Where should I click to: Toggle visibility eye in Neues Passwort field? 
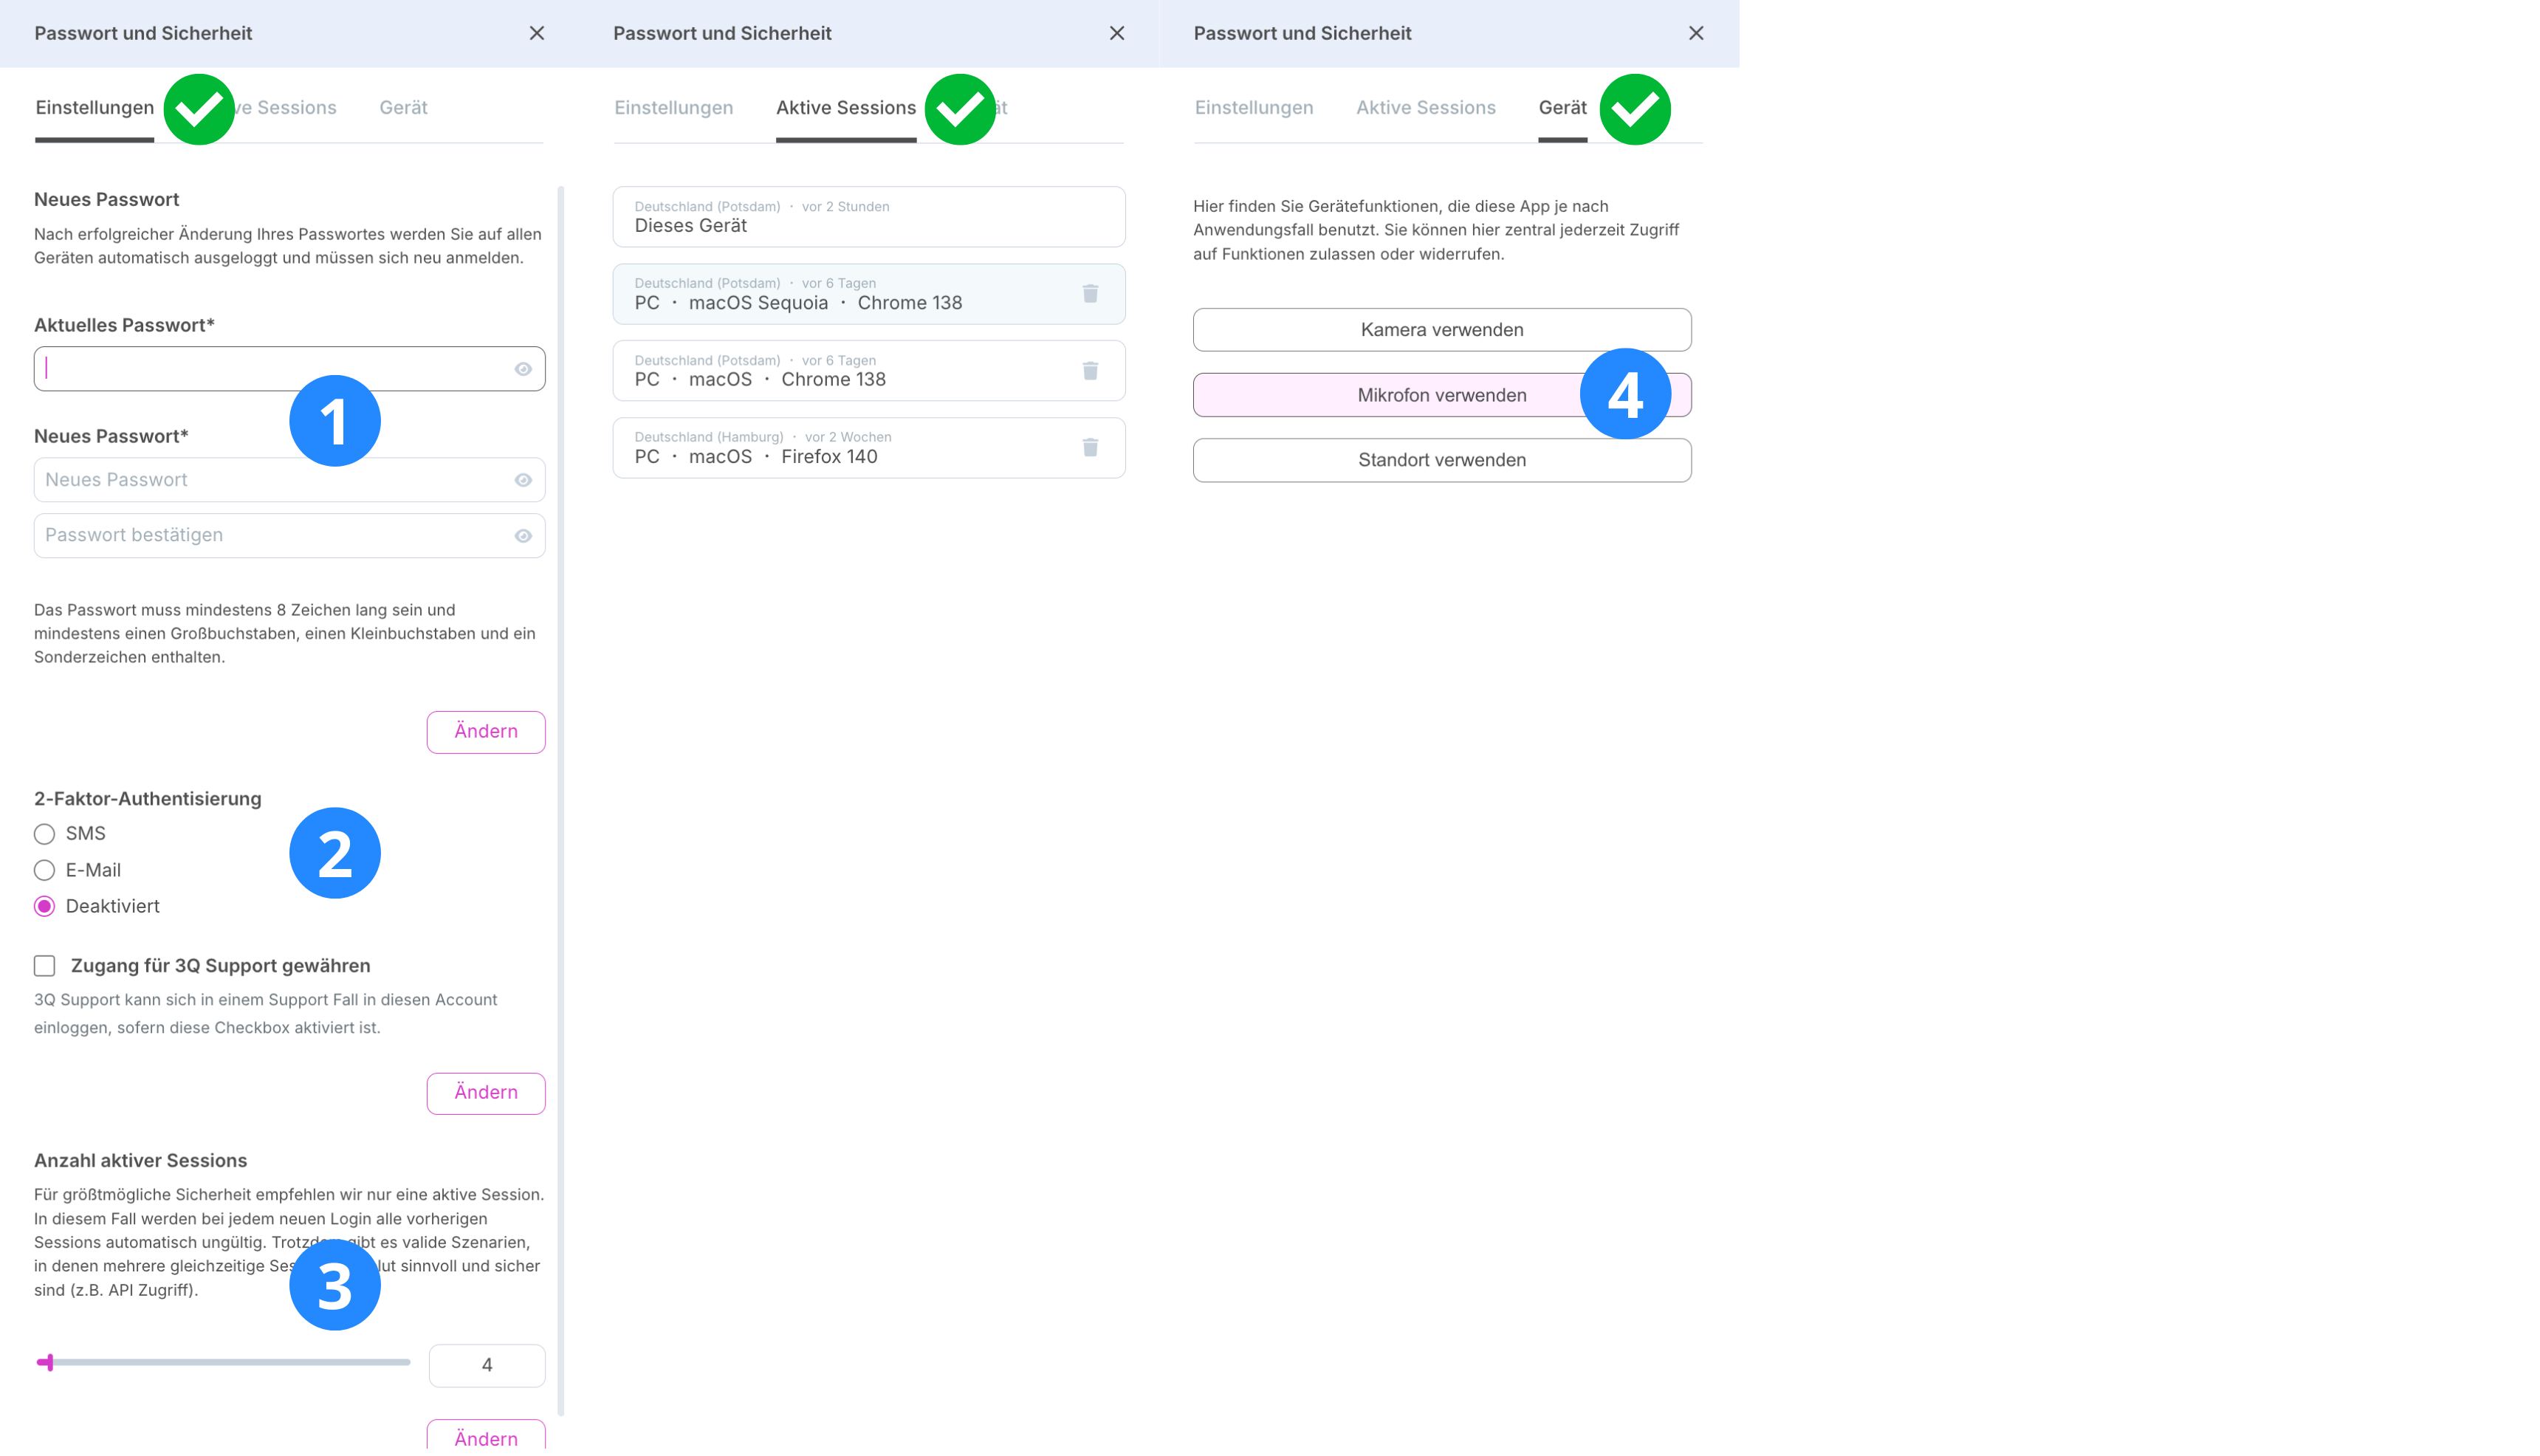pyautogui.click(x=523, y=480)
